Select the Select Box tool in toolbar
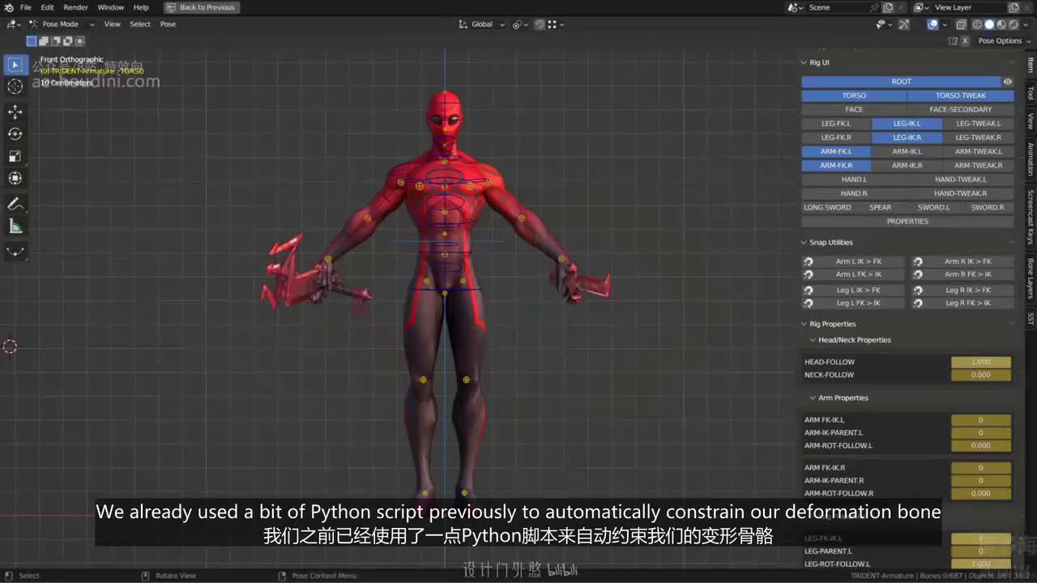Viewport: 1037px width, 583px height. point(15,64)
